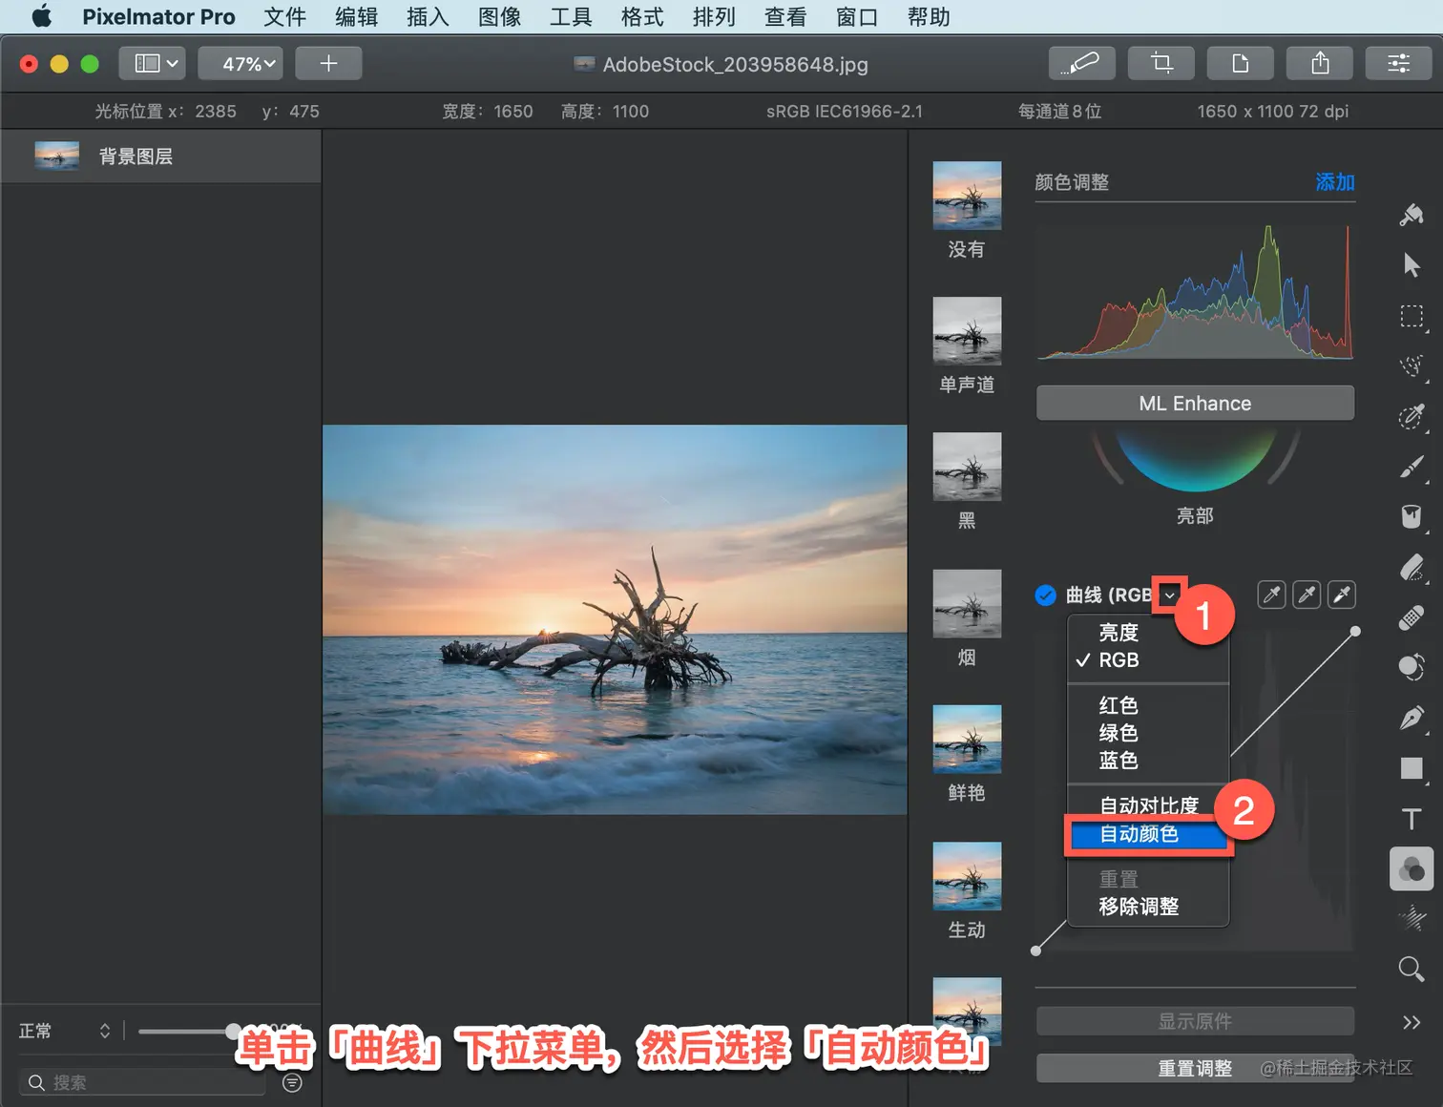
Task: Click the document icon in the toolbar
Action: tap(1241, 64)
